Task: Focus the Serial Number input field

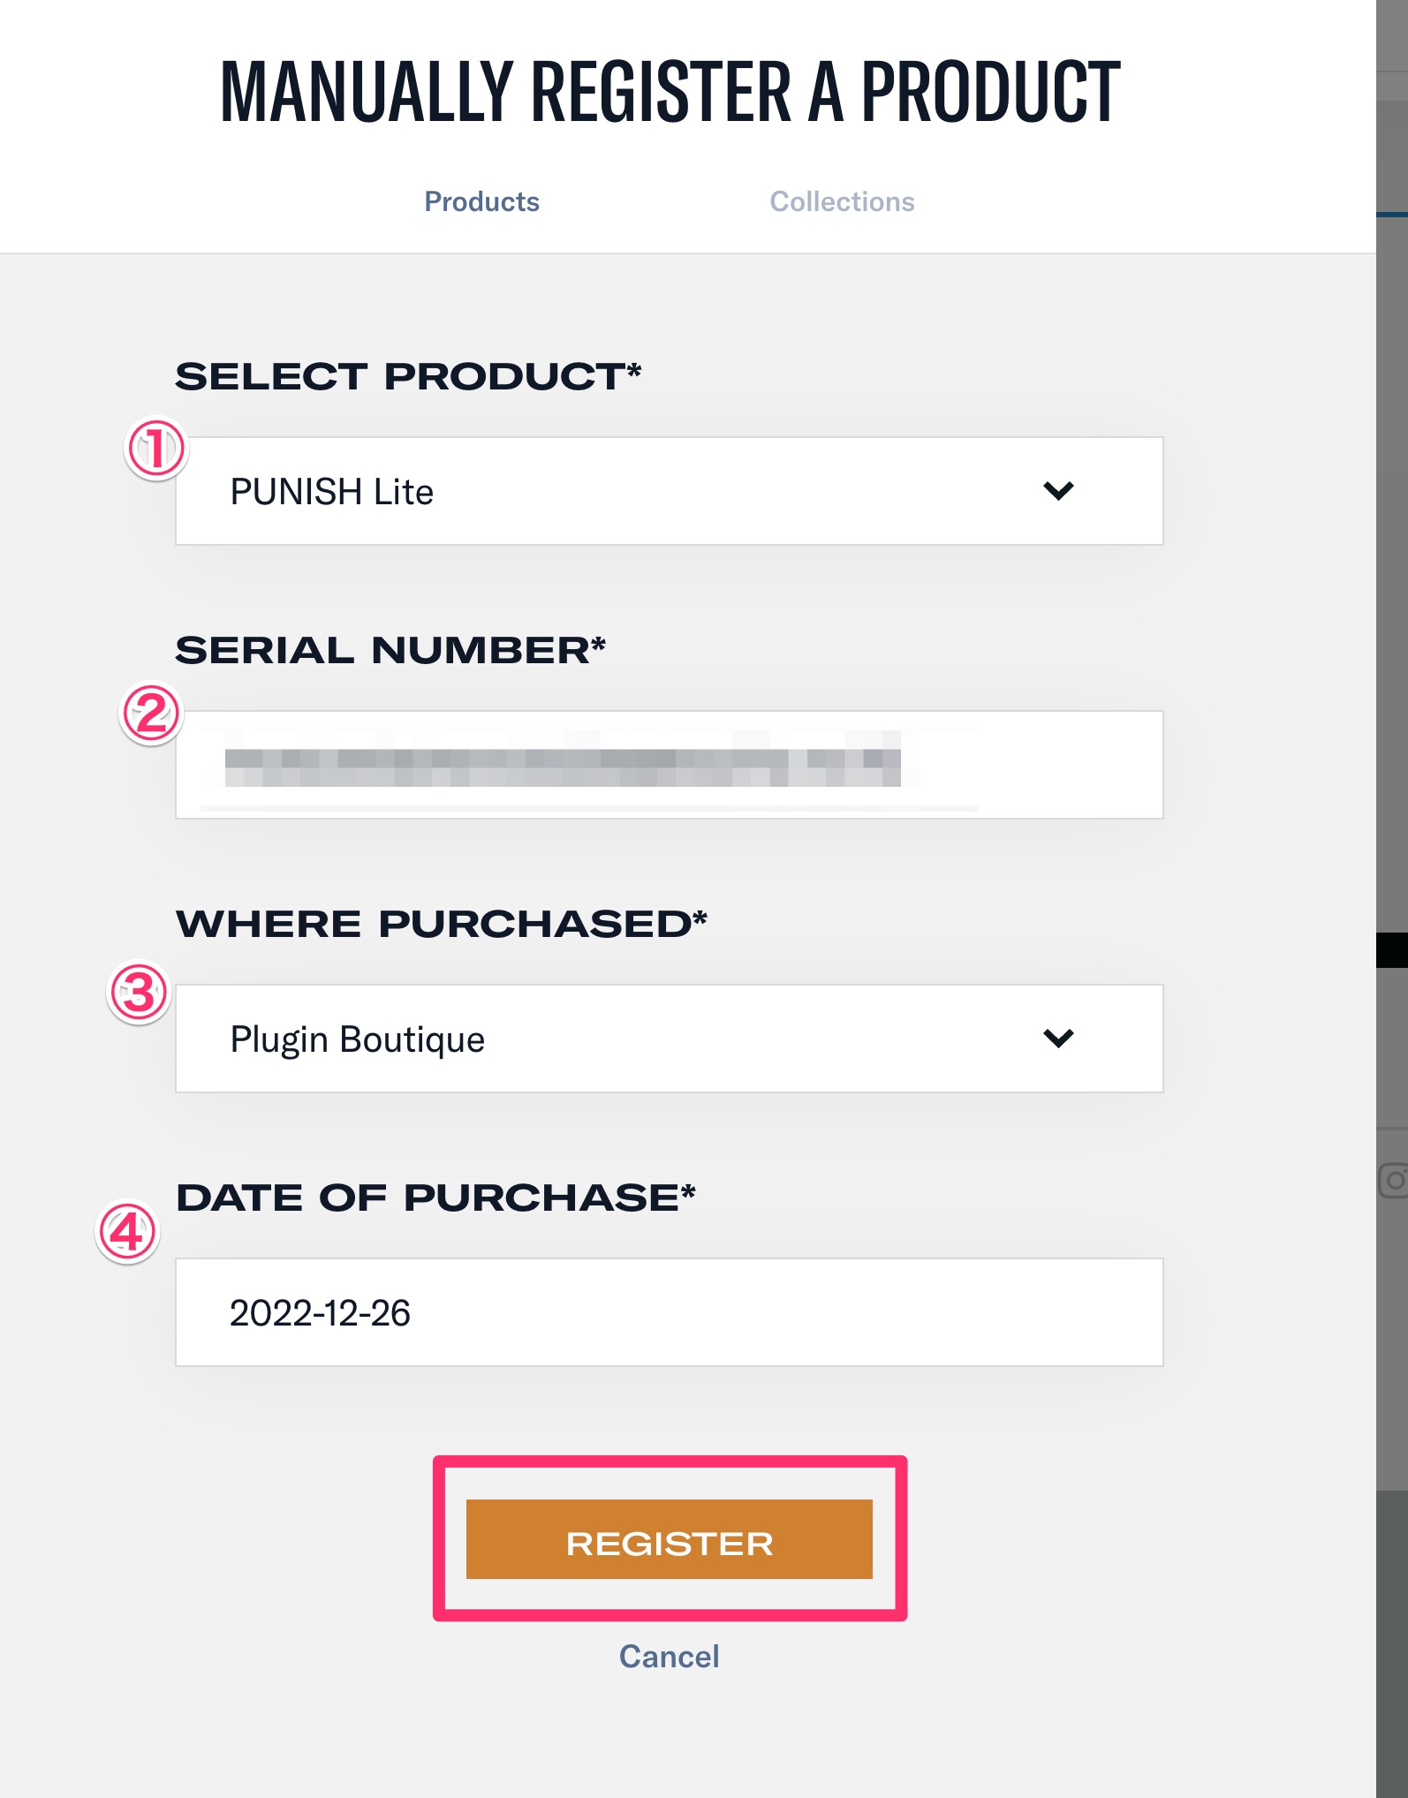Action: (669, 765)
